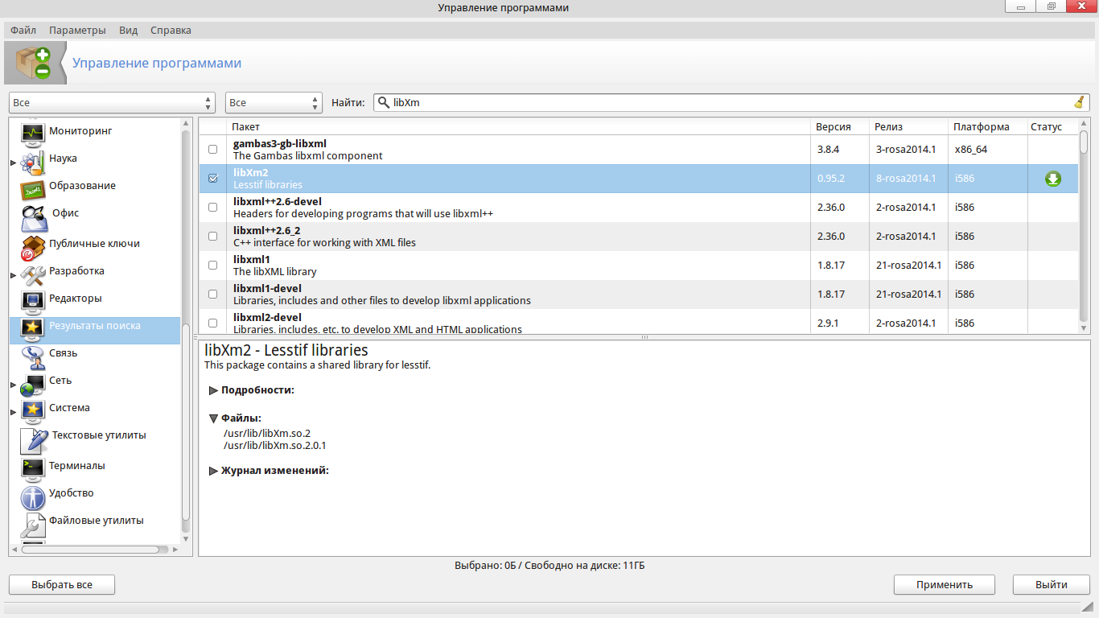Click the Платформа column header
The image size is (1099, 618).
pos(987,127)
